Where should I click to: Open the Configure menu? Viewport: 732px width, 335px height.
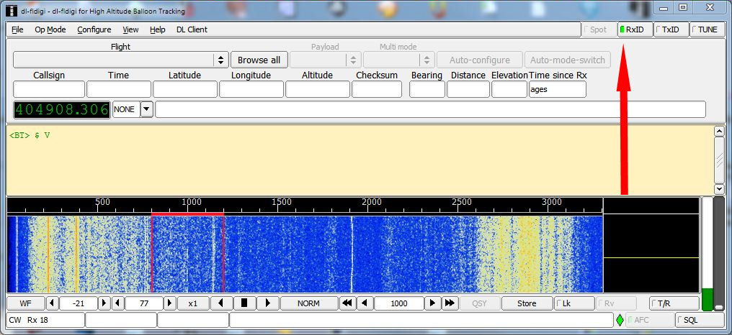point(94,29)
